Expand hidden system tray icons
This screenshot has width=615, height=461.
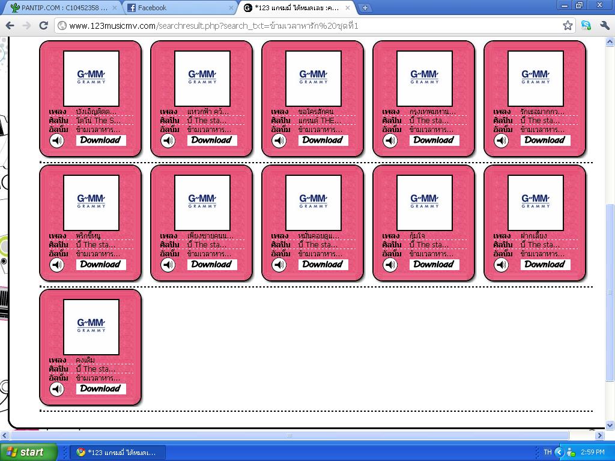[x=559, y=453]
